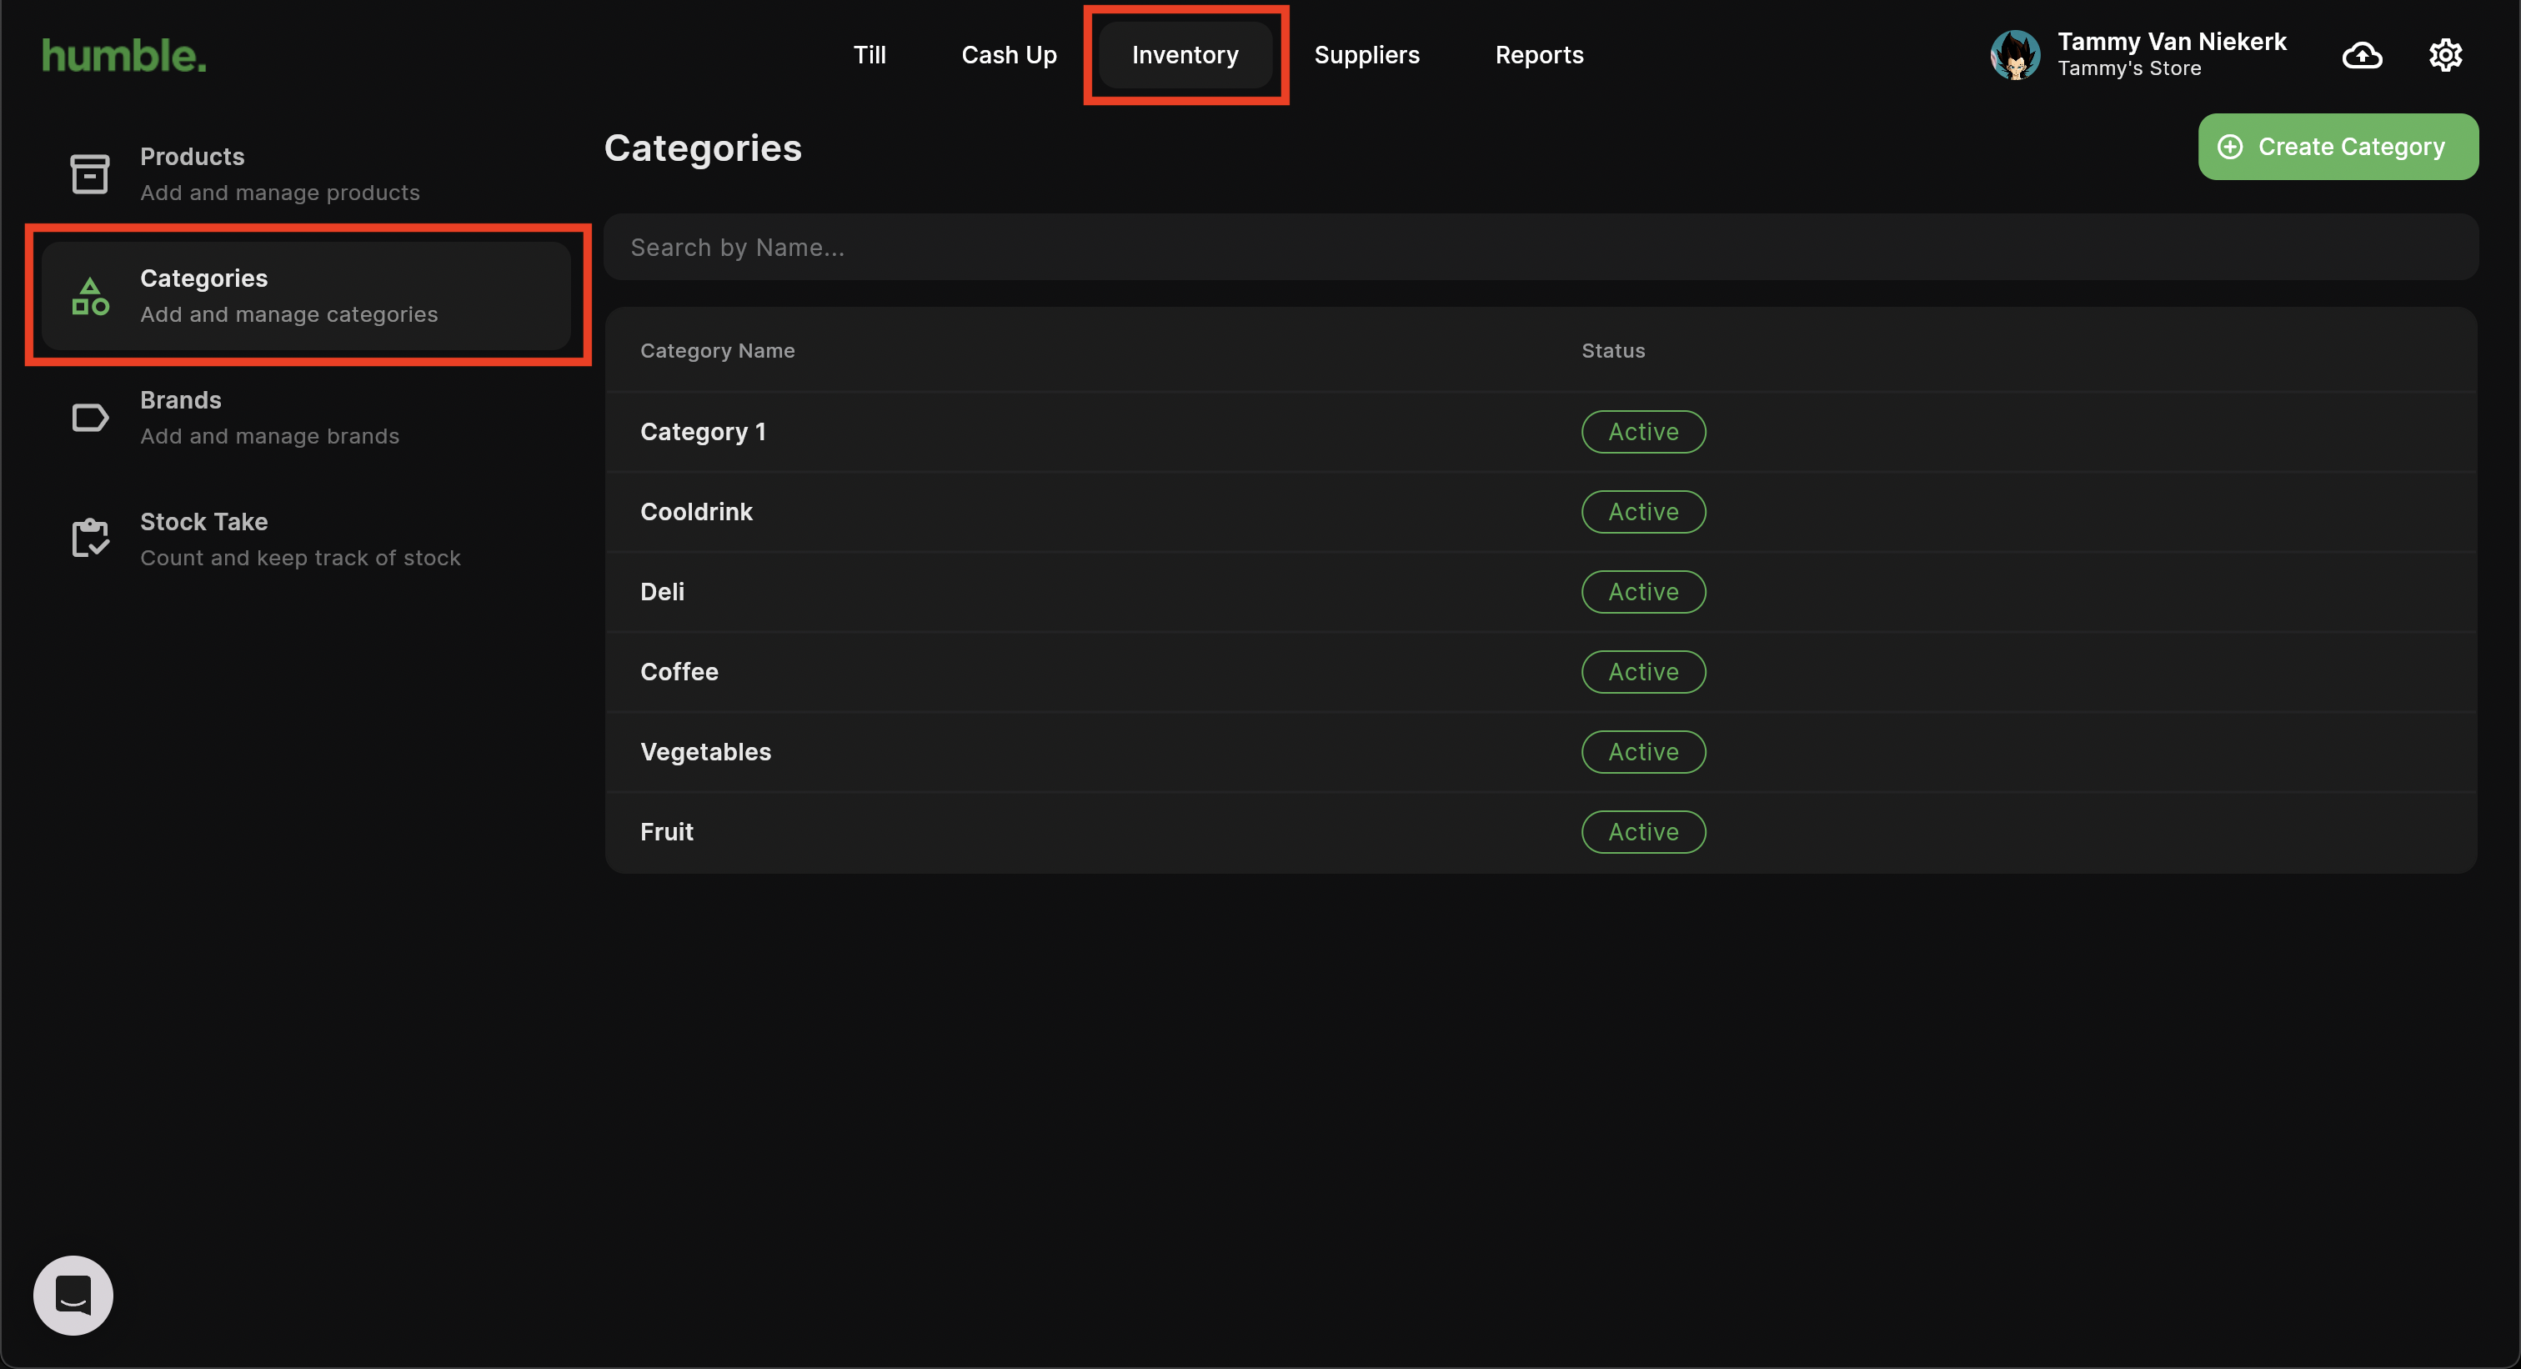Open the settings gear icon

(x=2444, y=55)
